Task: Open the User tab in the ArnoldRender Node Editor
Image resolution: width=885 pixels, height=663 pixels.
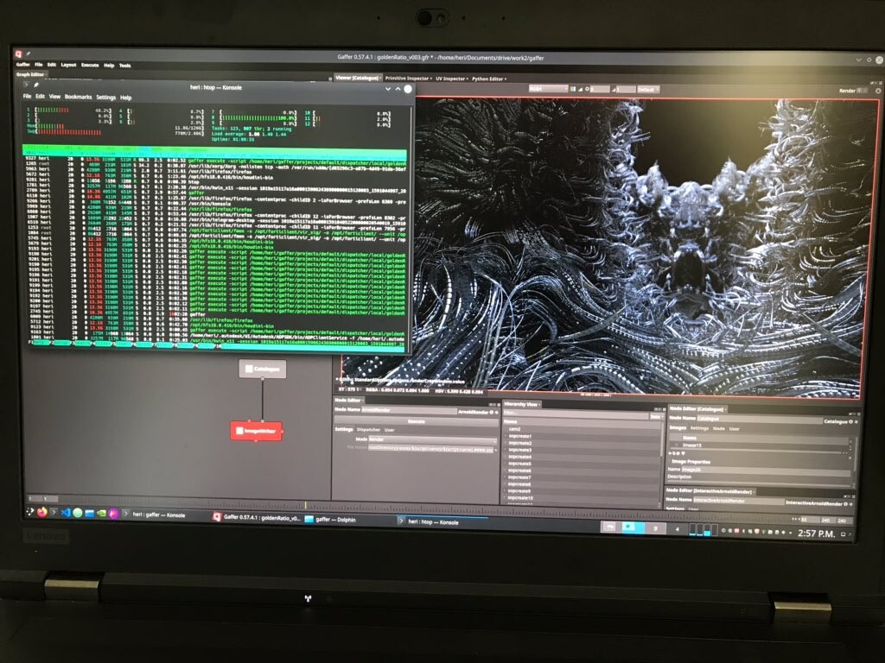Action: (390, 430)
